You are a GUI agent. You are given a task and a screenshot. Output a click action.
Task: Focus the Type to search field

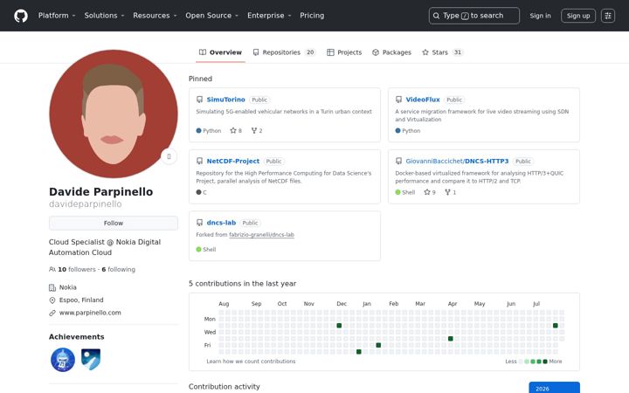pos(473,16)
